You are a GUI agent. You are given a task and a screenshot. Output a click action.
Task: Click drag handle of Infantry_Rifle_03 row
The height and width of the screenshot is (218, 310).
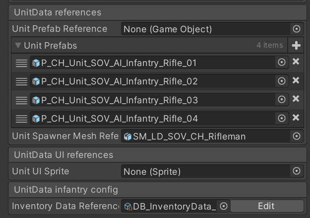coord(21,100)
